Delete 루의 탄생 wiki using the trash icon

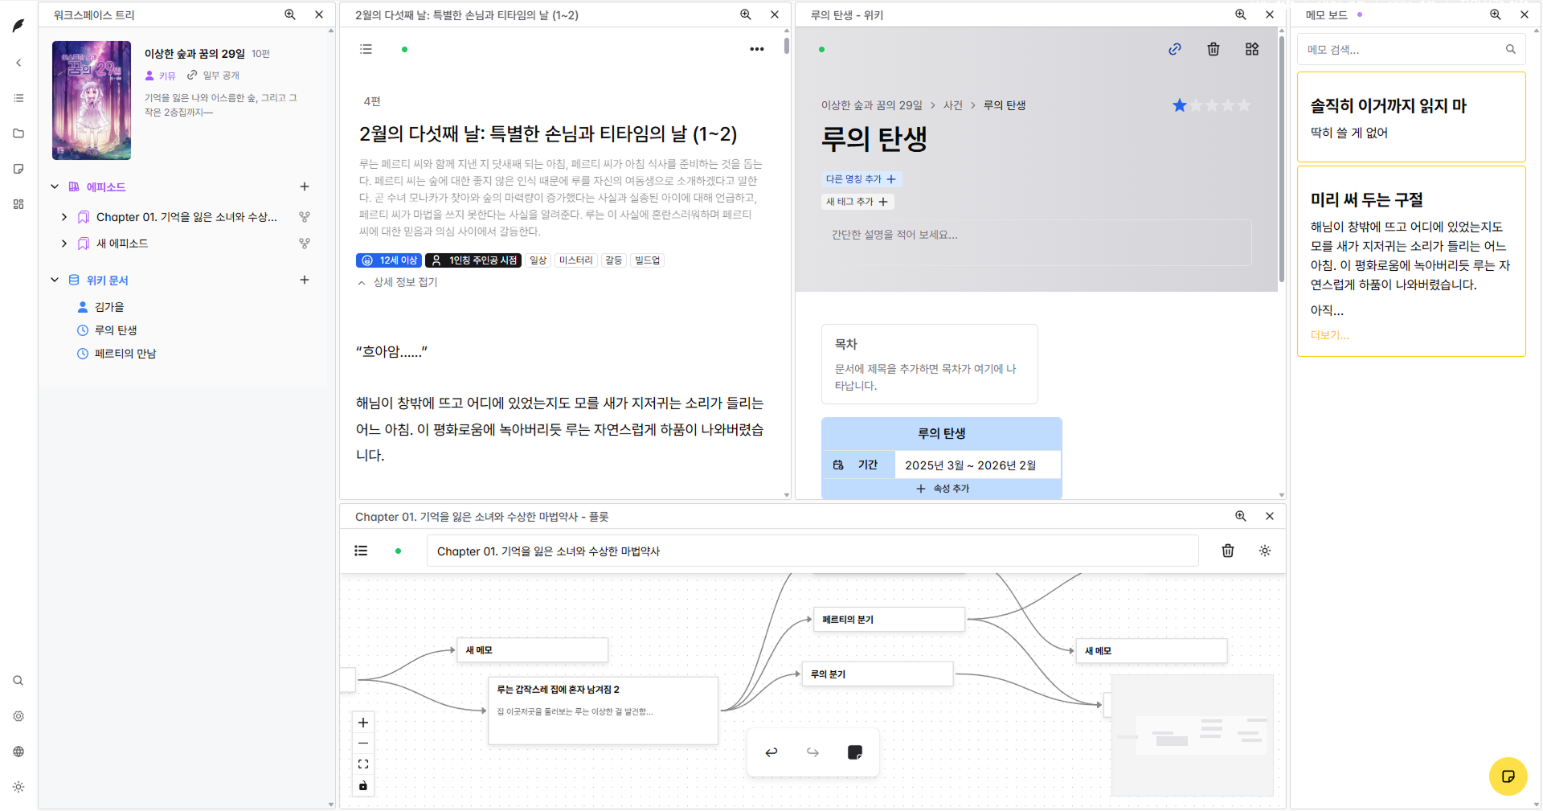[1214, 49]
